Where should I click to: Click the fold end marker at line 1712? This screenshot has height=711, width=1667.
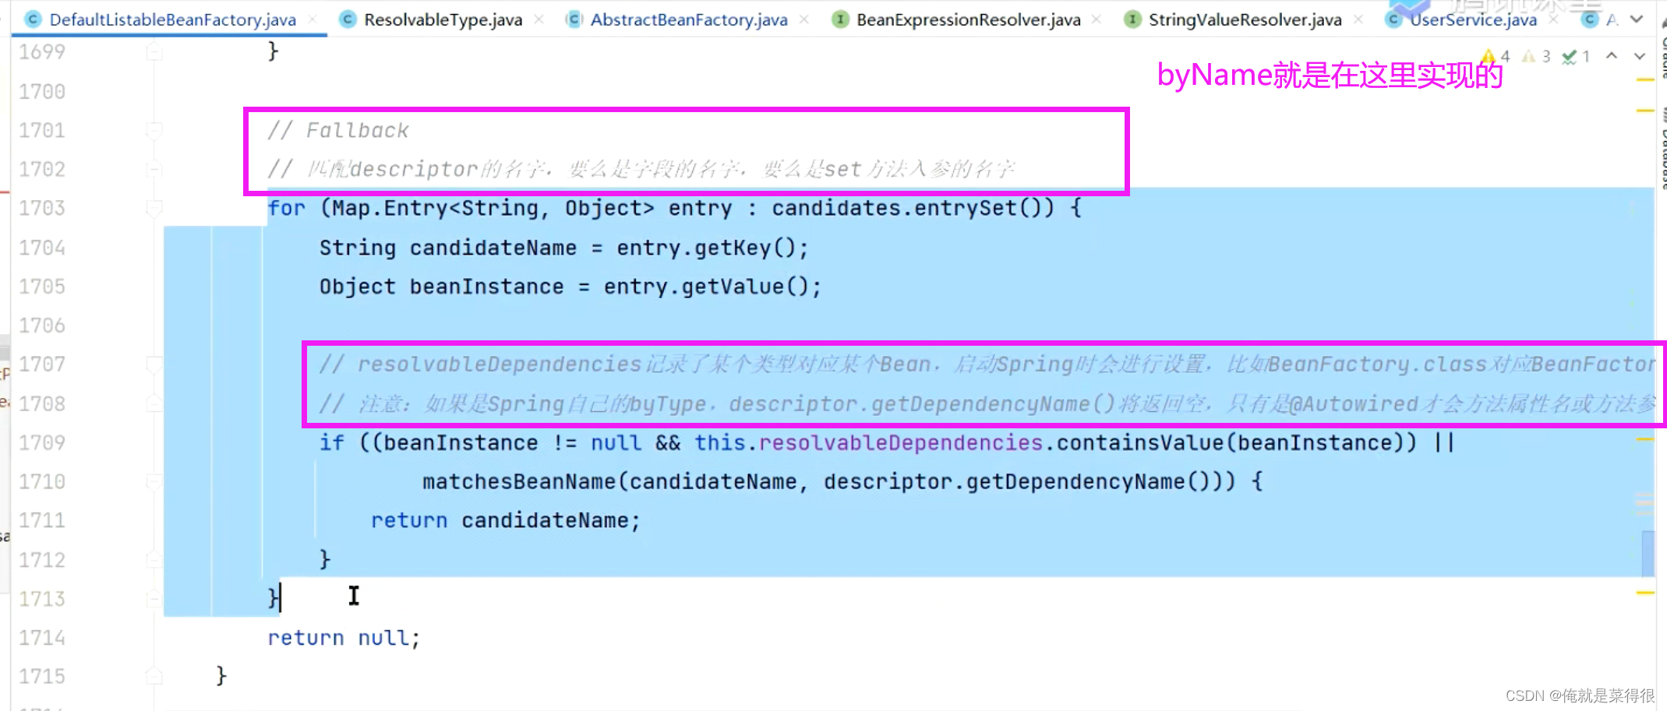pyautogui.click(x=154, y=559)
